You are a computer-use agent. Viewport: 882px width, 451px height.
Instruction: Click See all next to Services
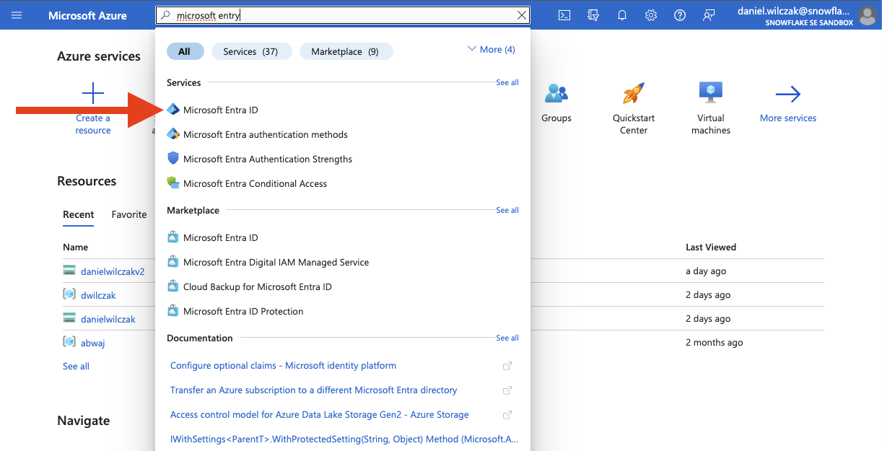coord(507,83)
